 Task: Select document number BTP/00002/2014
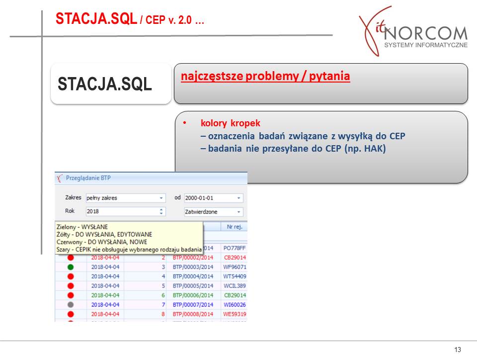pos(193,258)
